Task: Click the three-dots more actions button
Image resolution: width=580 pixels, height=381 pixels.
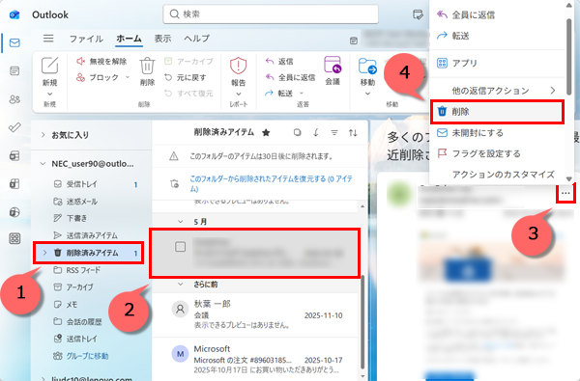Action: click(565, 193)
